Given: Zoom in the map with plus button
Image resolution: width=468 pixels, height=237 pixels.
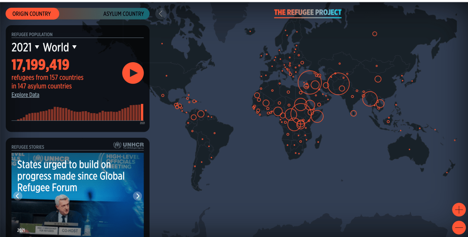Looking at the screenshot, I should click(x=458, y=210).
